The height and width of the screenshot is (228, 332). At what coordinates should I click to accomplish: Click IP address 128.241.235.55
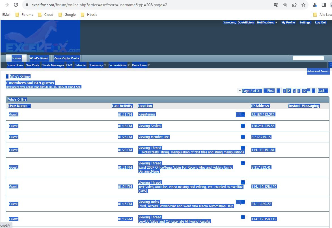(x=263, y=126)
